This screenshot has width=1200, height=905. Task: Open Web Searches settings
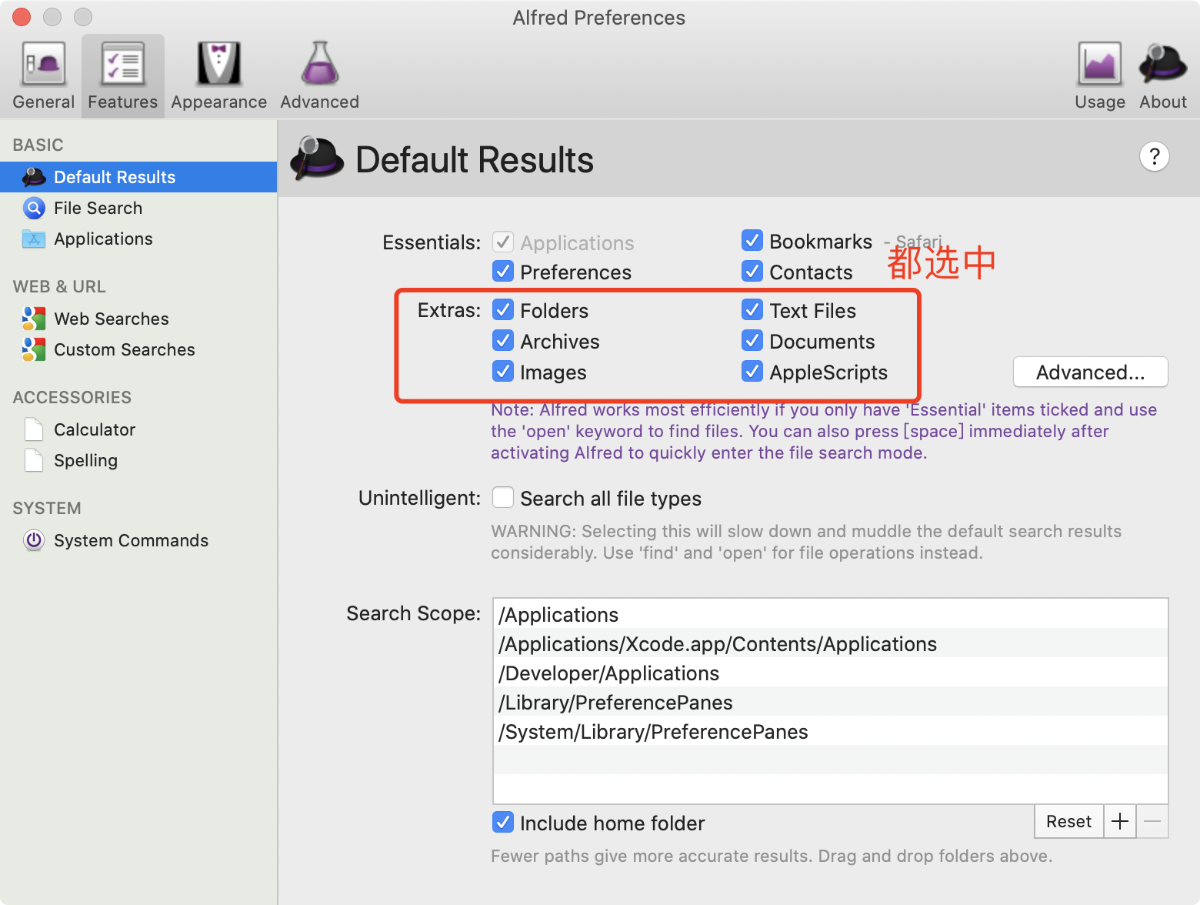[x=138, y=319]
